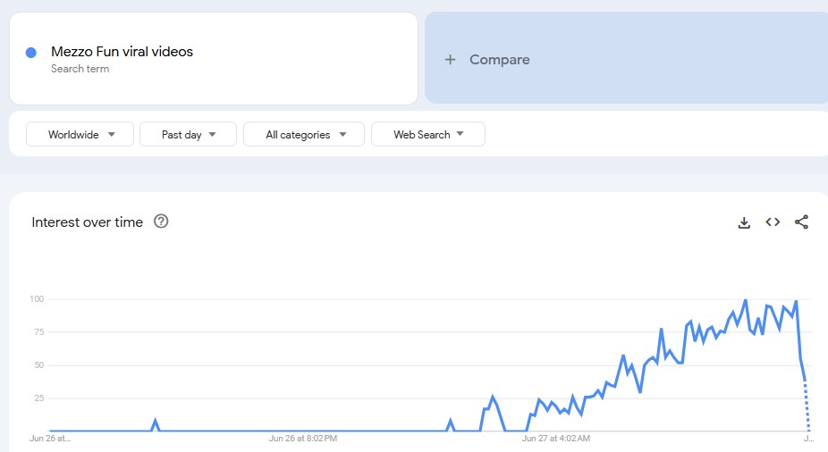Open the All categories dropdown
Viewport: 828px width, 452px height.
303,135
